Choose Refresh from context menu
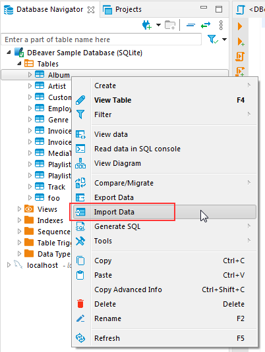265x352 pixels. tap(164, 338)
